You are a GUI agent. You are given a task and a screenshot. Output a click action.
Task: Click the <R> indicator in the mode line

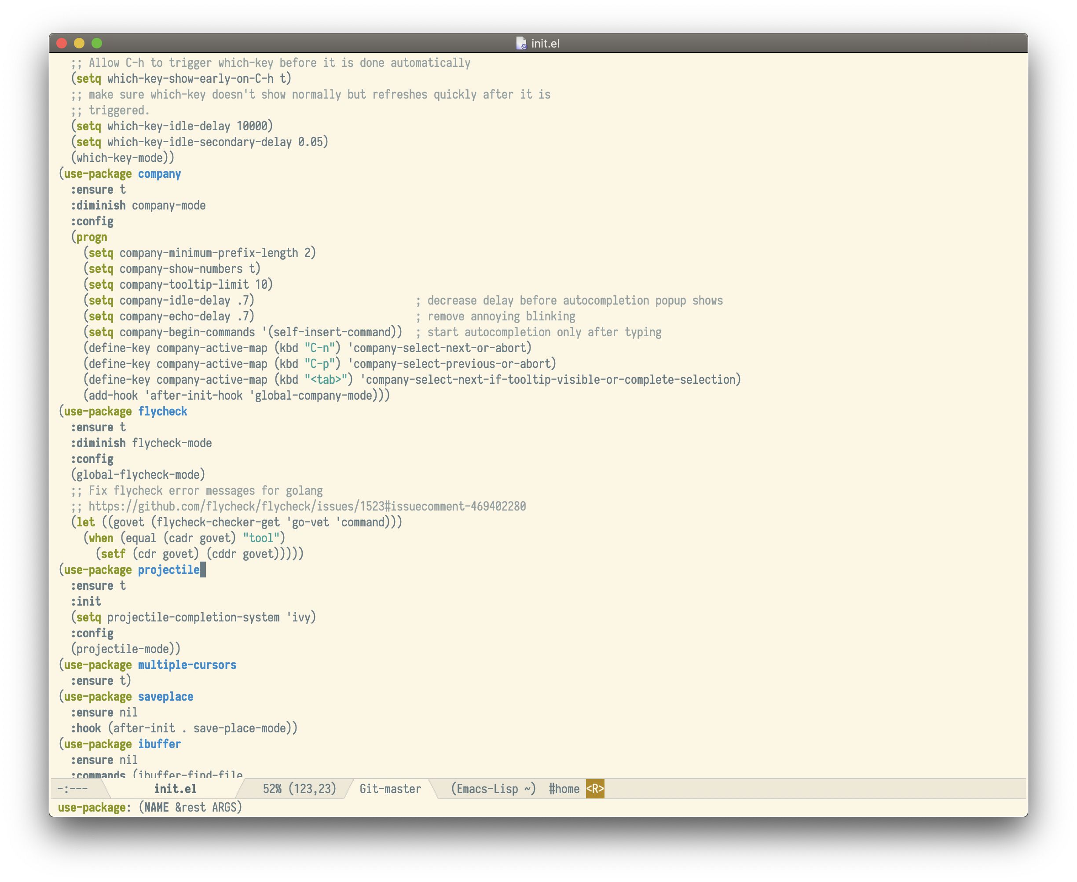coord(595,789)
